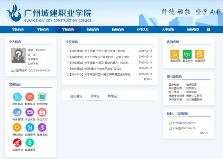Open the green 超星课程 icon
Screen dimensions: 223x159
click(29, 143)
